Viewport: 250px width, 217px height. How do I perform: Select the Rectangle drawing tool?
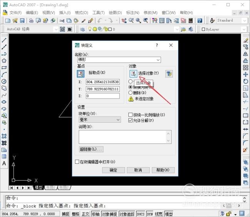pyautogui.click(x=4, y=67)
